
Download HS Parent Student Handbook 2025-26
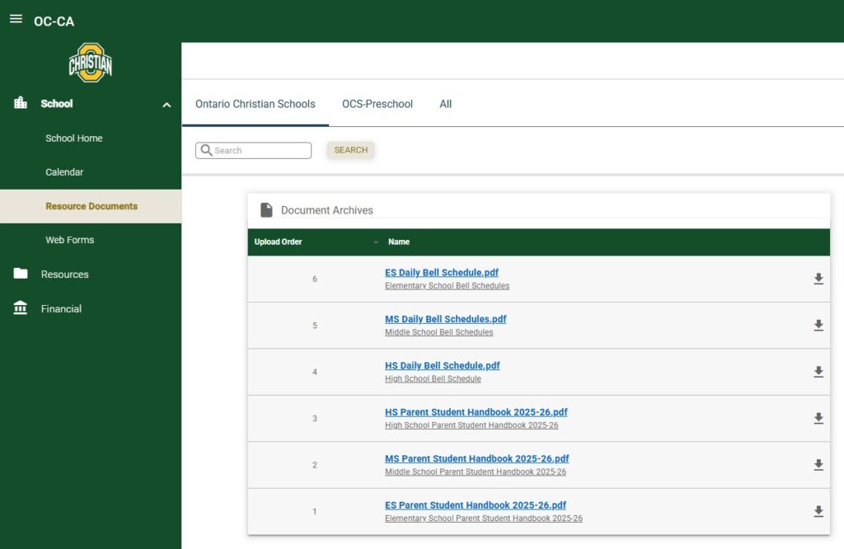818,419
